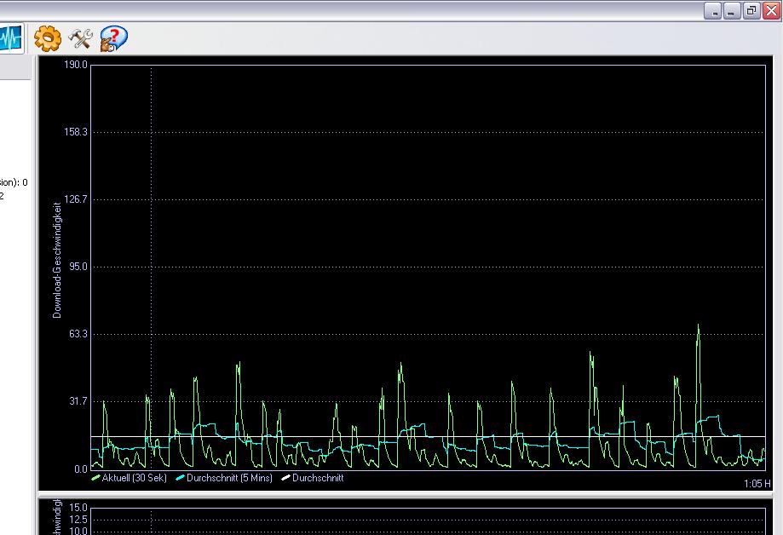Click the 63.3 value on the y-axis
The width and height of the screenshot is (783, 535).
pos(78,334)
